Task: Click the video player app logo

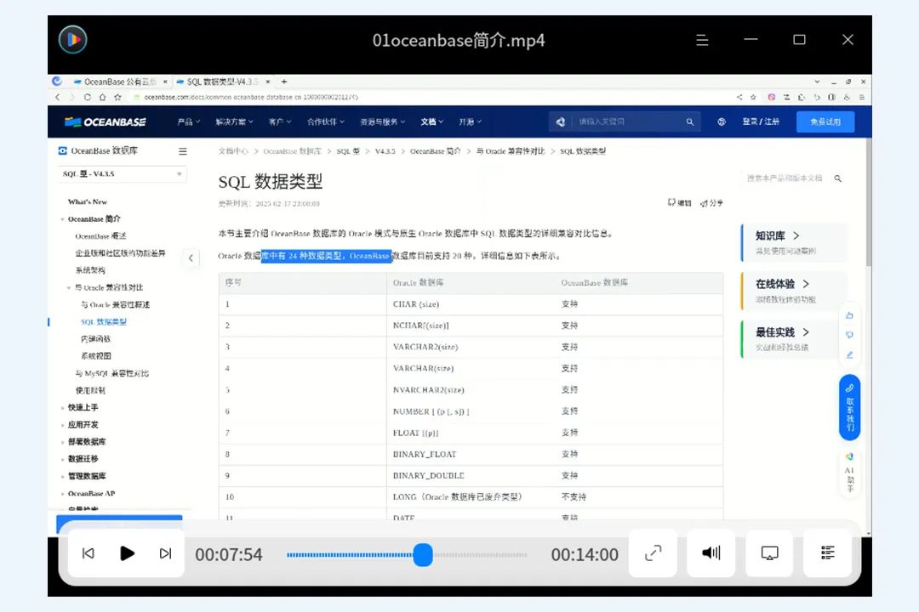Action: [x=73, y=40]
